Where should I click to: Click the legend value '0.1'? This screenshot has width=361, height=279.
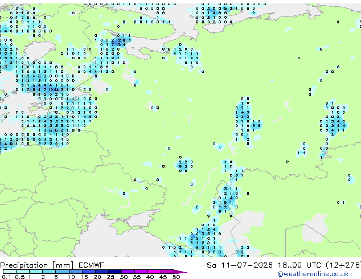6,277
